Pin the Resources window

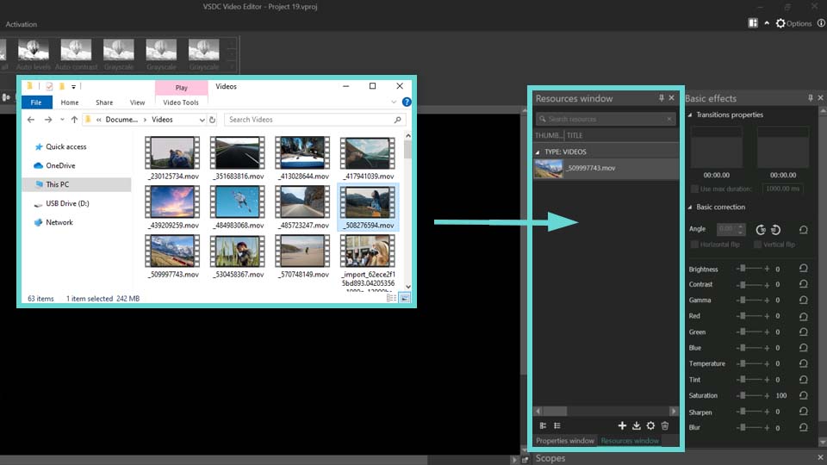(661, 98)
